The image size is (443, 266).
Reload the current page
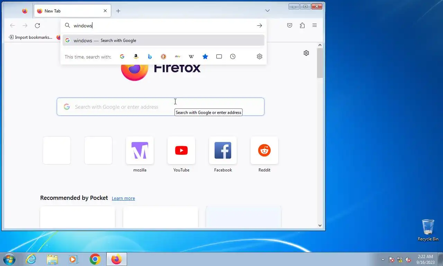(37, 25)
